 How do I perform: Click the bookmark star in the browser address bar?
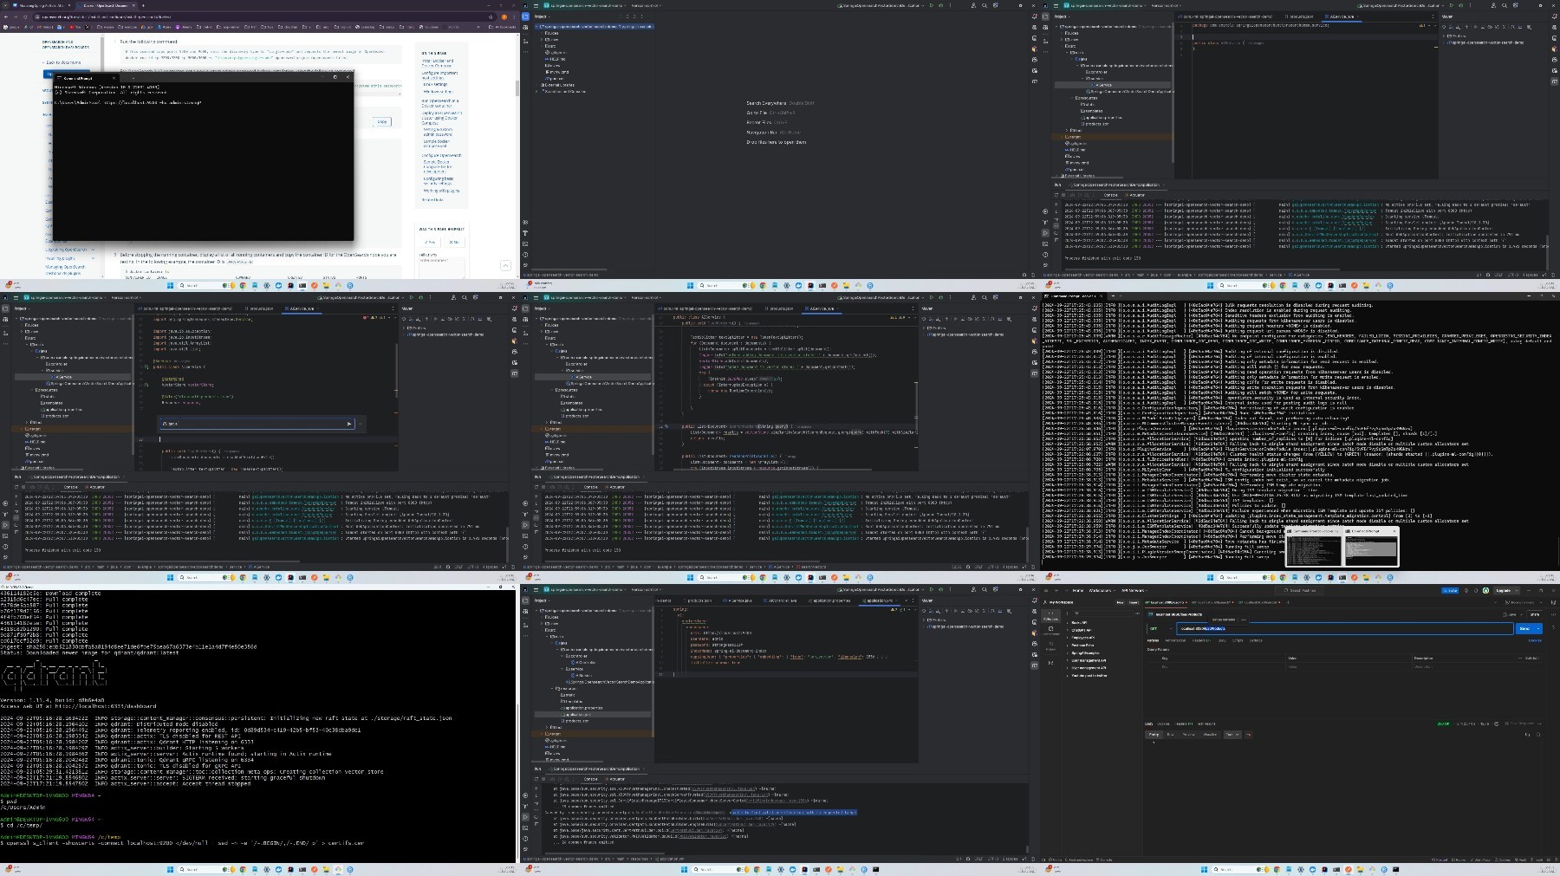[491, 17]
